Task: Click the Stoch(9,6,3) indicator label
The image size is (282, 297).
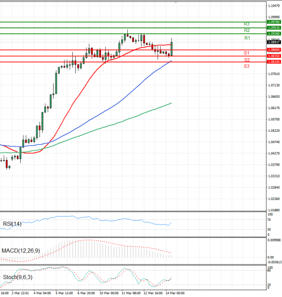Action: tap(18, 277)
